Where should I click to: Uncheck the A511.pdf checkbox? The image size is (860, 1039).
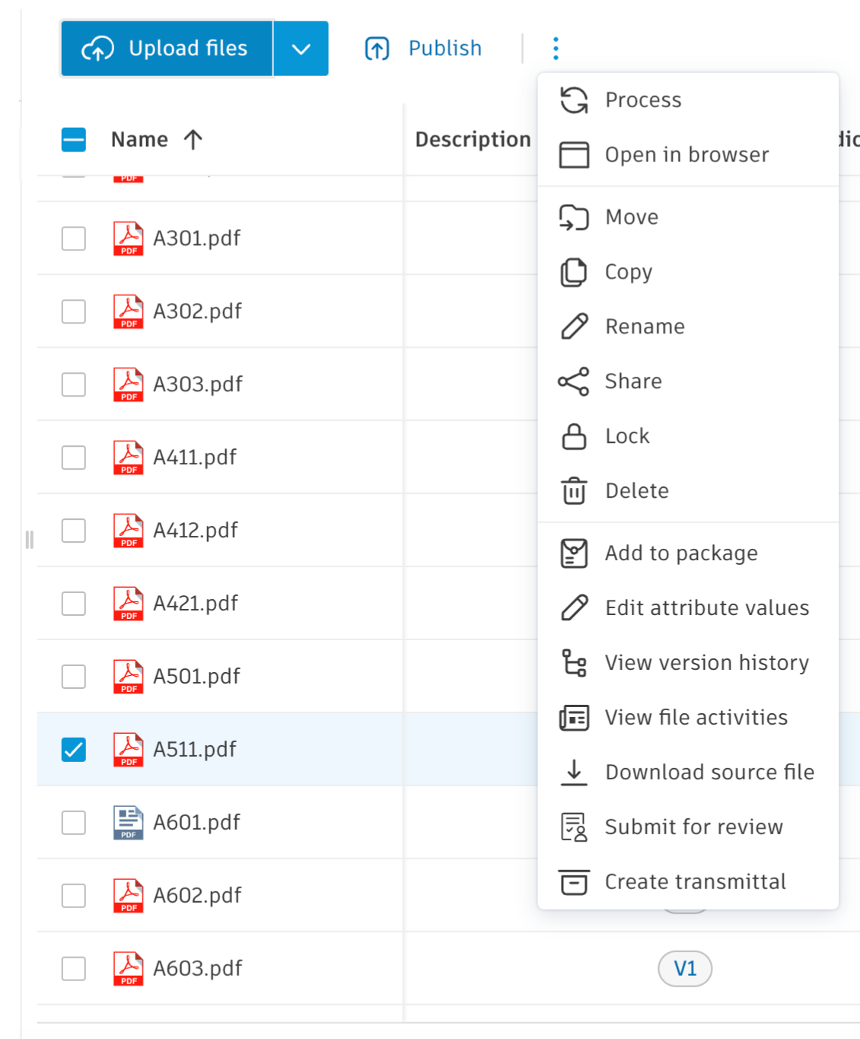[x=73, y=750]
